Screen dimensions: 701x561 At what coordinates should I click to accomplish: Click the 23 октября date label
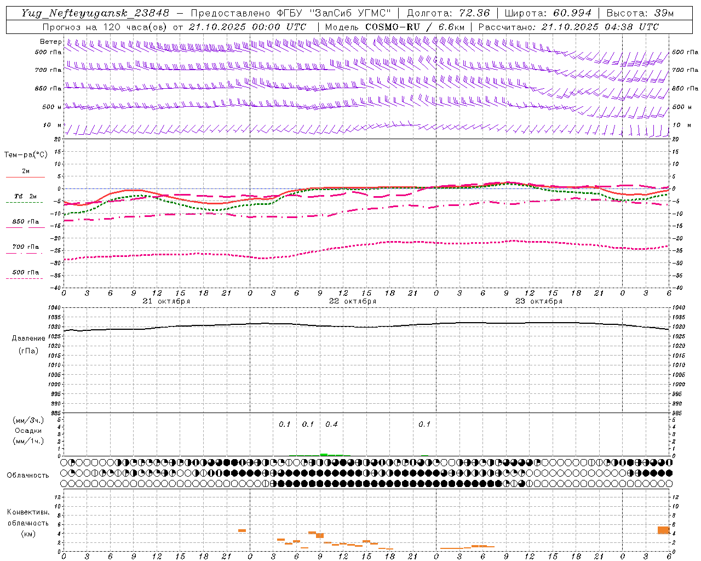[x=539, y=301]
